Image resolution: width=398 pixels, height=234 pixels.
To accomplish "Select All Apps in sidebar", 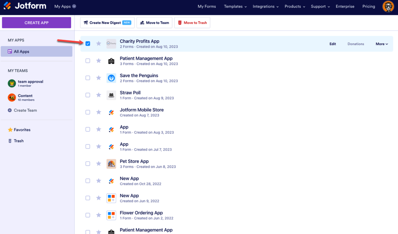I will pos(36,51).
